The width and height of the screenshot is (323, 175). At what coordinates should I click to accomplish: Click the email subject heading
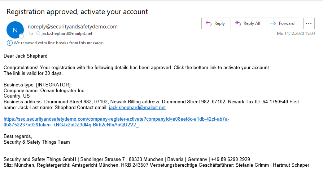[x=77, y=12]
